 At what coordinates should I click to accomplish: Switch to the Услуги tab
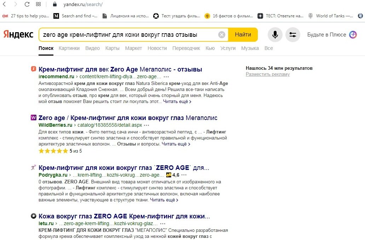(228, 48)
